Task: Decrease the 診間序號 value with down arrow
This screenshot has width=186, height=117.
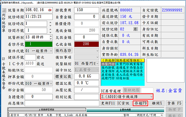Action: pos(51,32)
